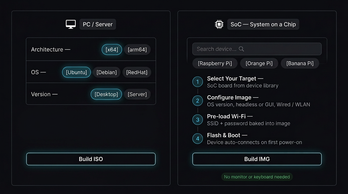Filter devices by Banana Pi
The image size is (348, 194).
(300, 63)
